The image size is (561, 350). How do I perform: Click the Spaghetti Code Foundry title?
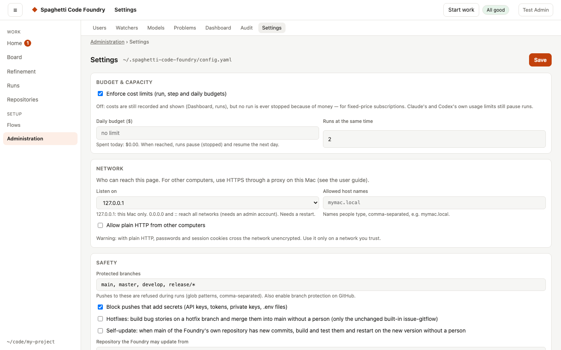click(73, 10)
